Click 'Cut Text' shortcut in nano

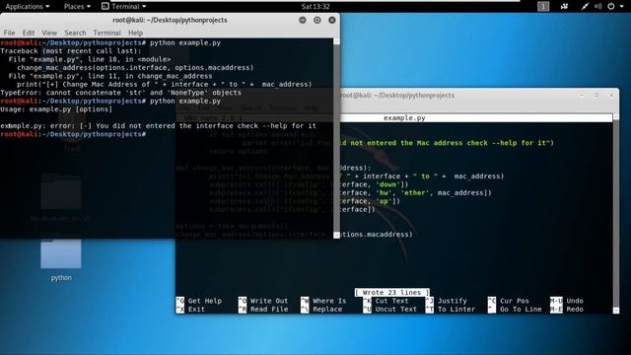(x=386, y=301)
